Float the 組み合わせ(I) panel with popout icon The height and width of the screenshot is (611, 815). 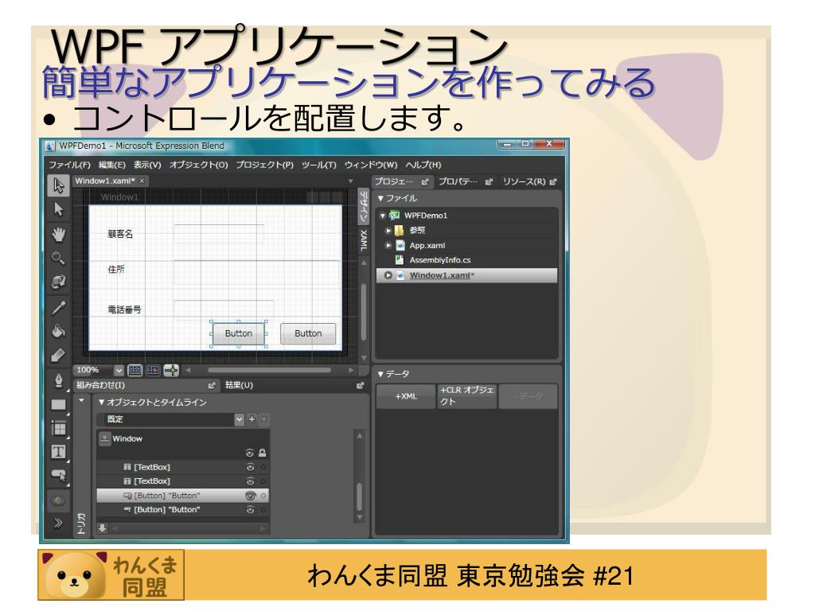point(212,386)
